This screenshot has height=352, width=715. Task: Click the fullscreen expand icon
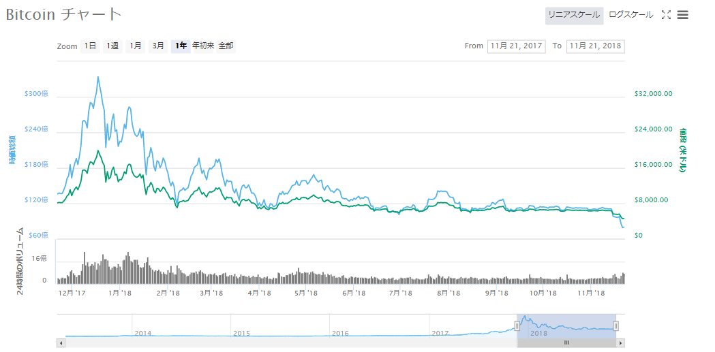667,15
